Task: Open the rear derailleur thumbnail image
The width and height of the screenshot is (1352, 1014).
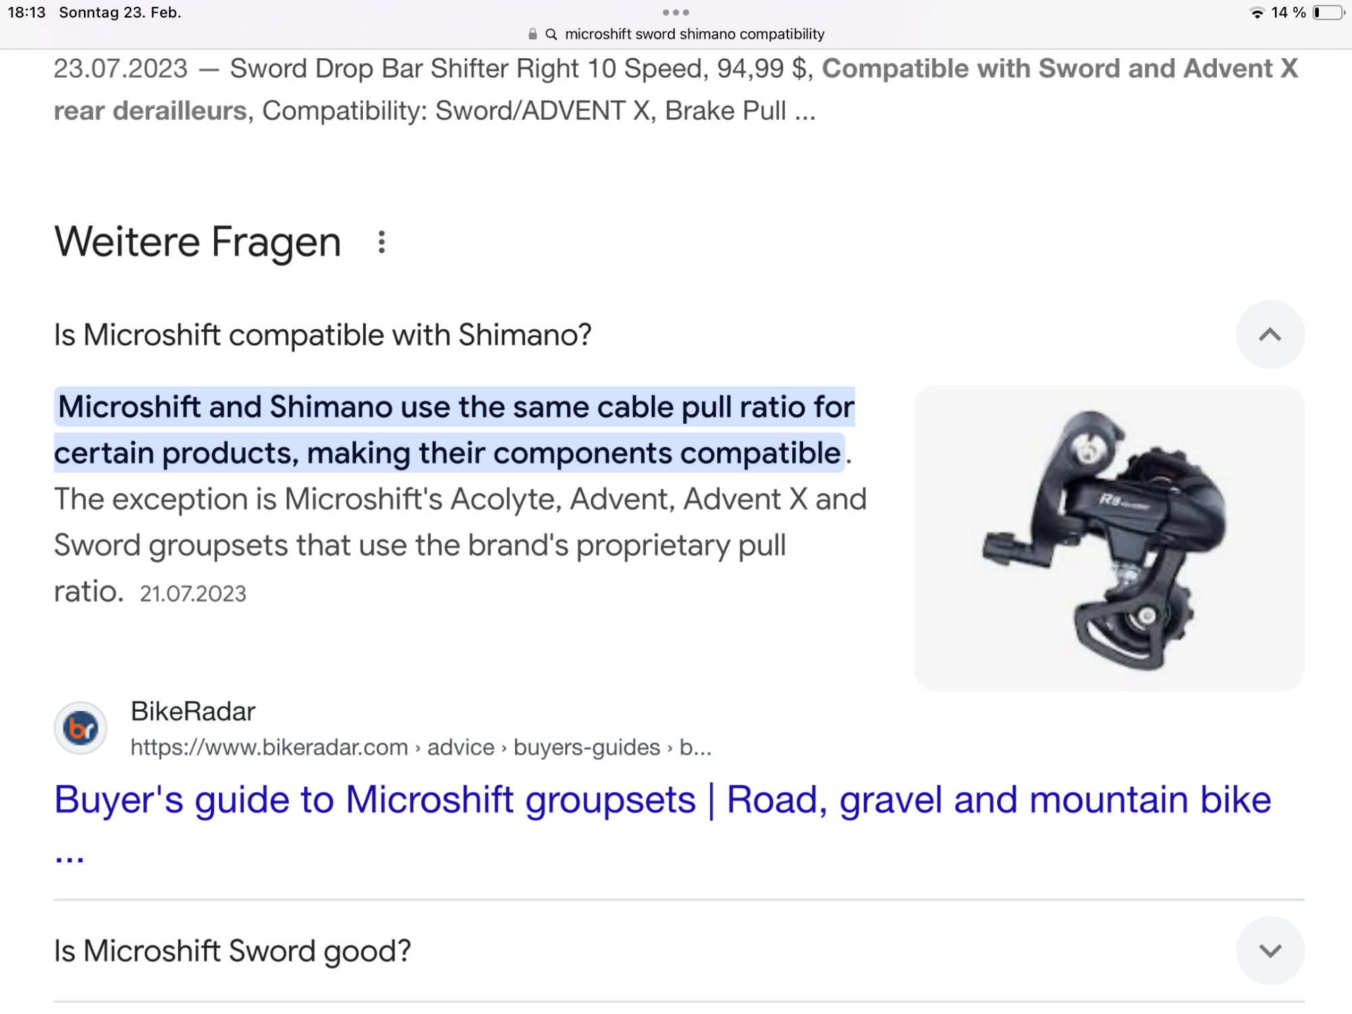Action: [x=1109, y=538]
